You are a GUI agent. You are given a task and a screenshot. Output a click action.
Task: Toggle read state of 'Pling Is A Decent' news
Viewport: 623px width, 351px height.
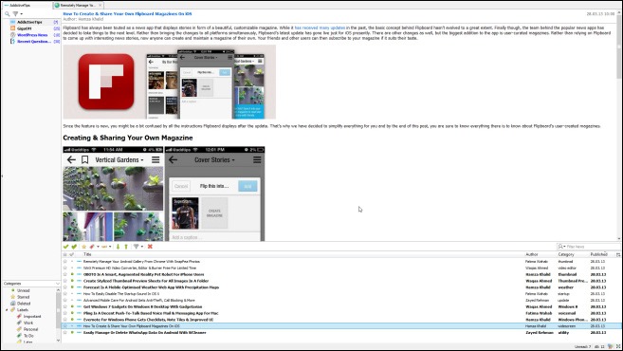pyautogui.click(x=72, y=313)
